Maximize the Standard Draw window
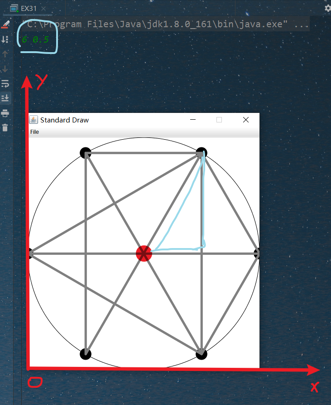Image resolution: width=331 pixels, height=405 pixels. pyautogui.click(x=219, y=120)
